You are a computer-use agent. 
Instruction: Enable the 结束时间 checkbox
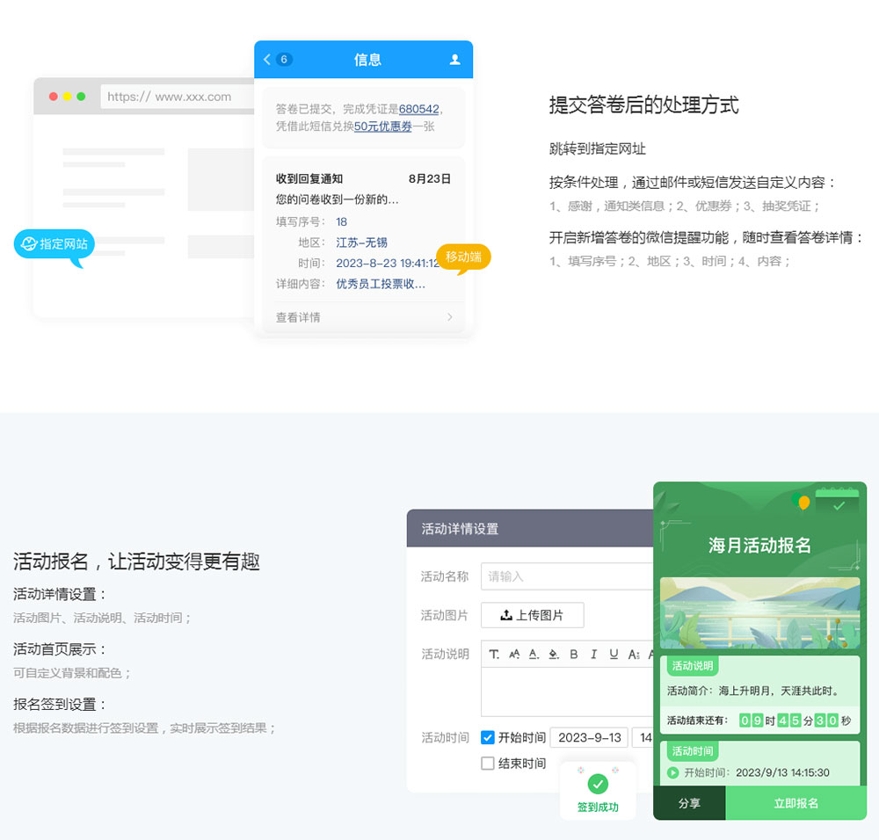[488, 764]
